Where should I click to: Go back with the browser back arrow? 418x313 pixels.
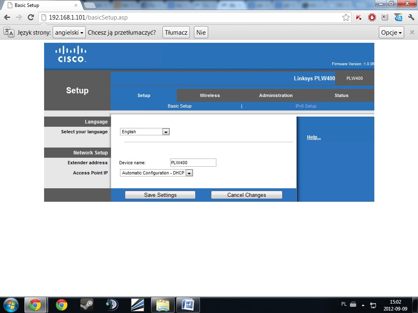click(7, 17)
